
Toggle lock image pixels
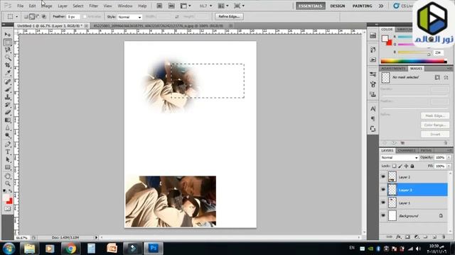(400, 166)
